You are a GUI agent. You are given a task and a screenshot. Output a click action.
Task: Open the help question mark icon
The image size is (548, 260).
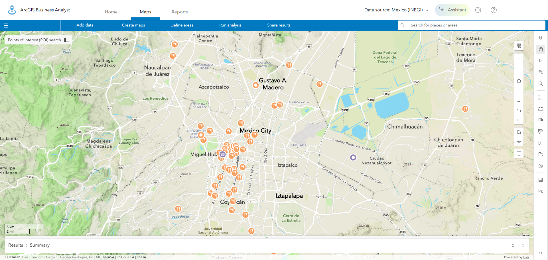pyautogui.click(x=494, y=10)
